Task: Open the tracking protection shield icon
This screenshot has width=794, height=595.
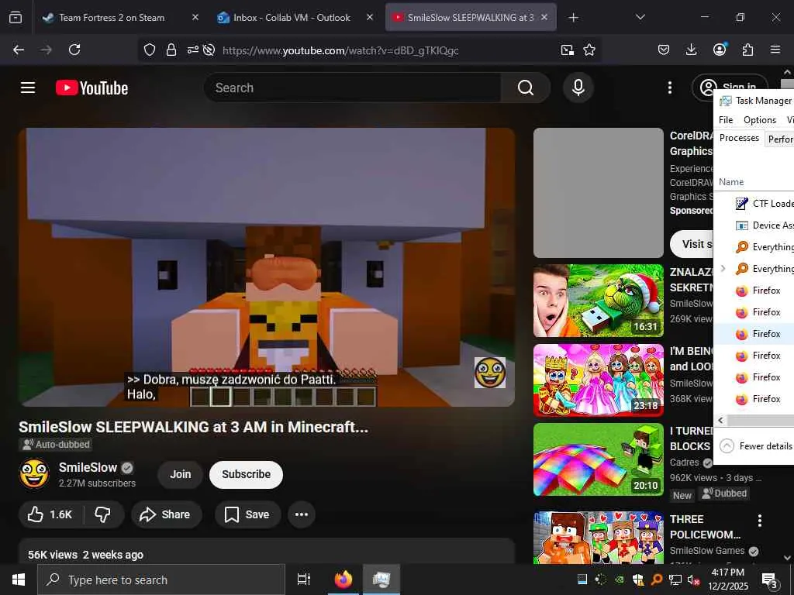Action: (x=150, y=50)
